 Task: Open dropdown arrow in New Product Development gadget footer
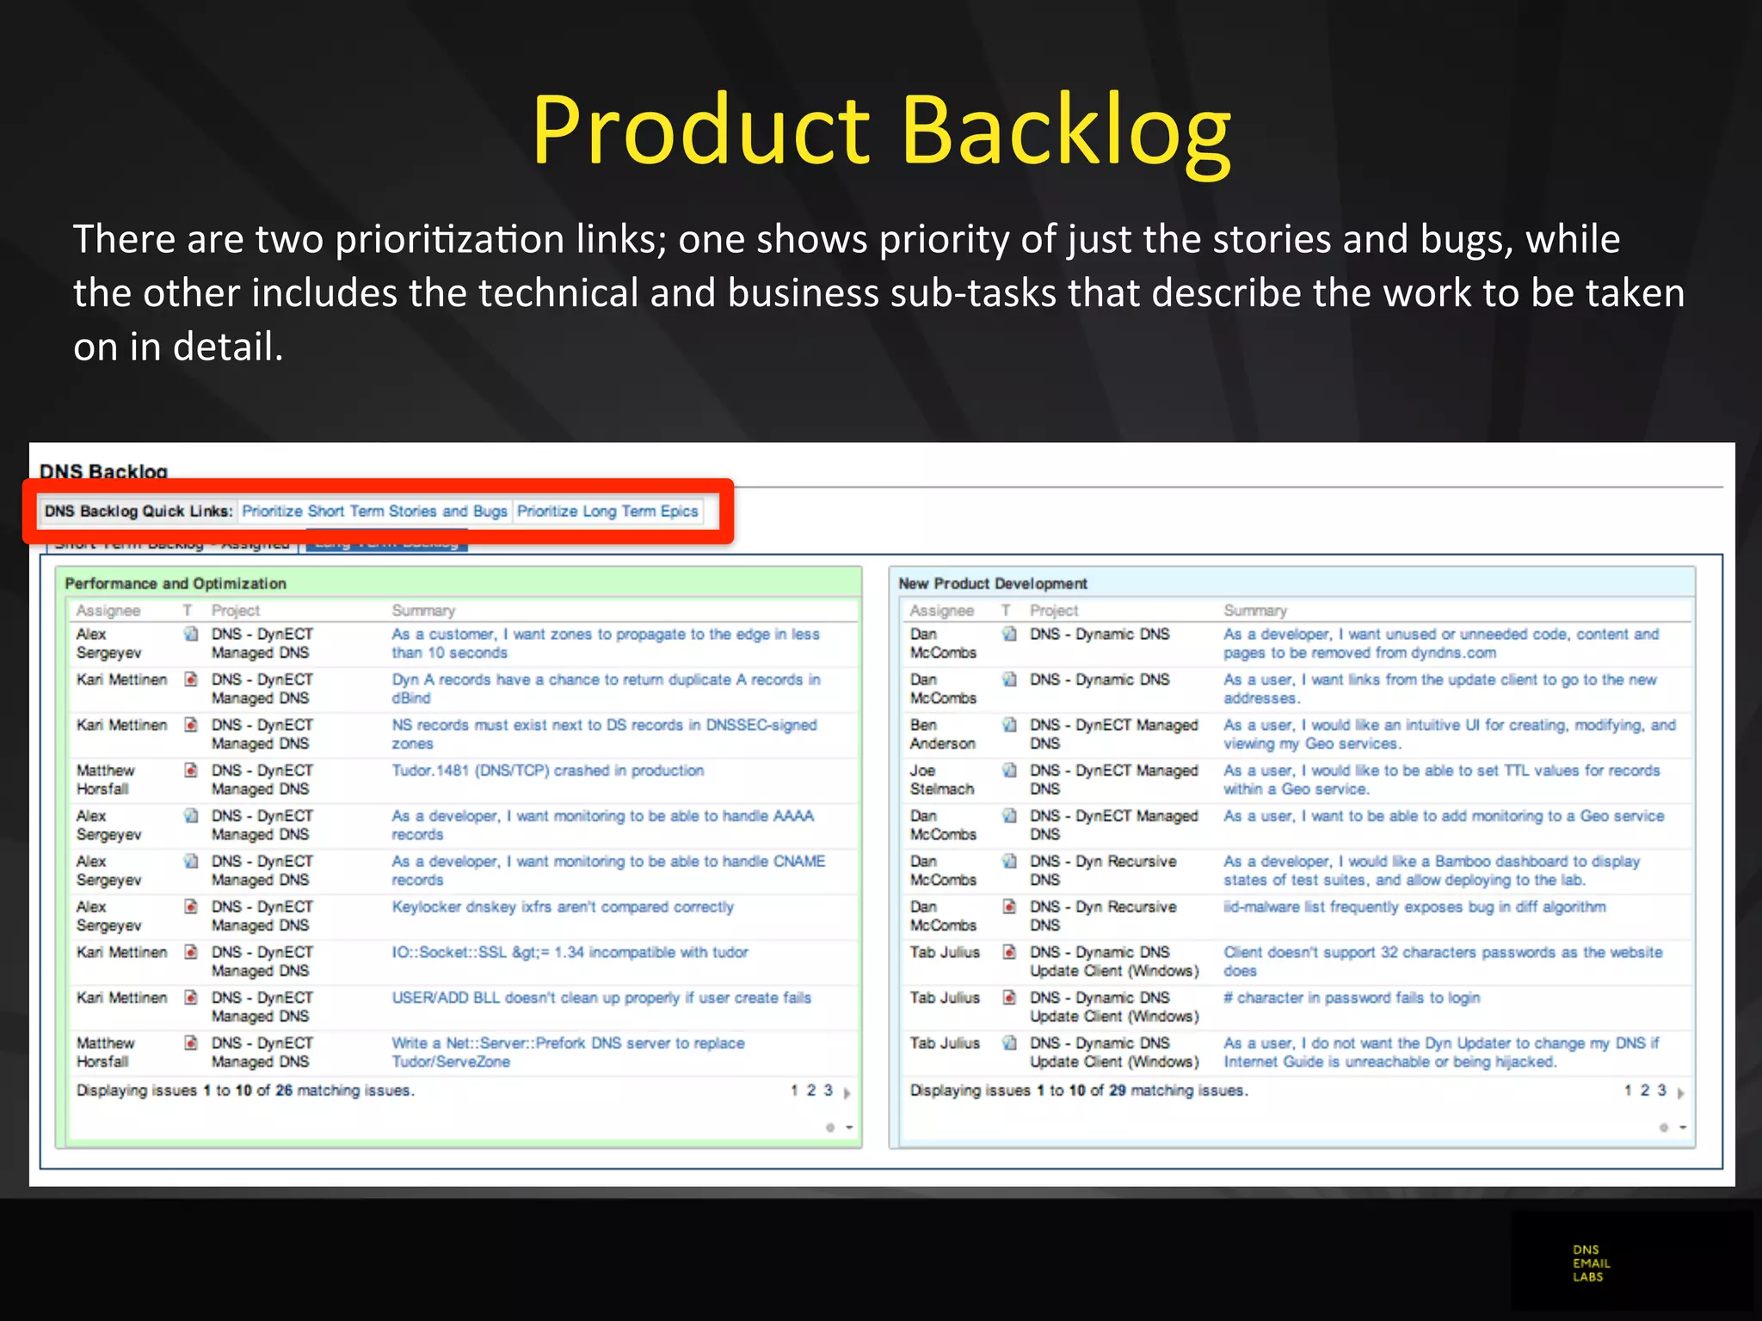(1683, 1127)
